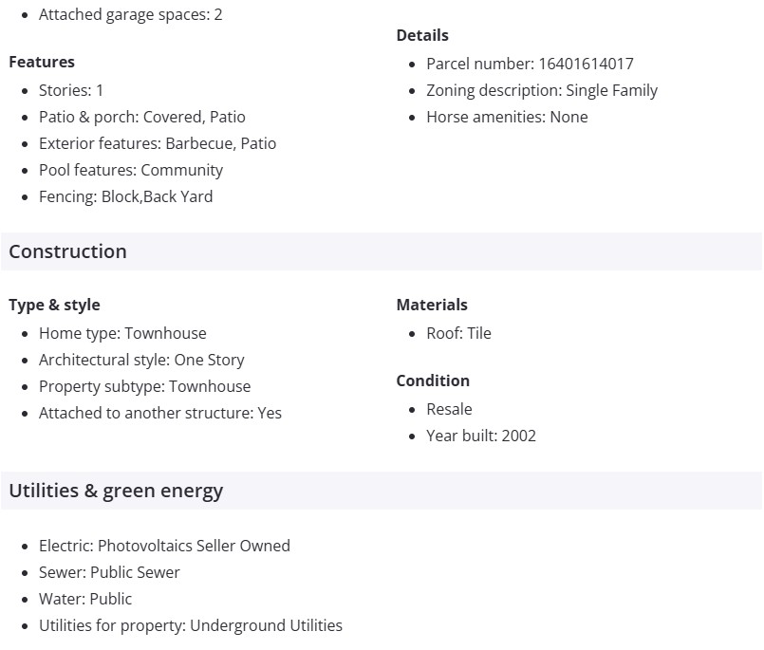
Task: Click the Type & style subheading
Action: (54, 305)
